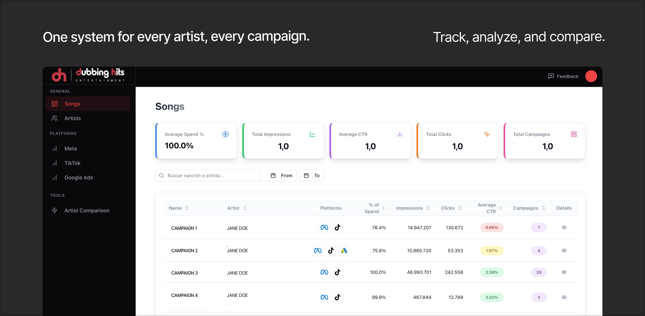Screen dimensions: 645x316
Task: View details via the eye icon for CAMPAIGN 3
Action: tap(564, 272)
